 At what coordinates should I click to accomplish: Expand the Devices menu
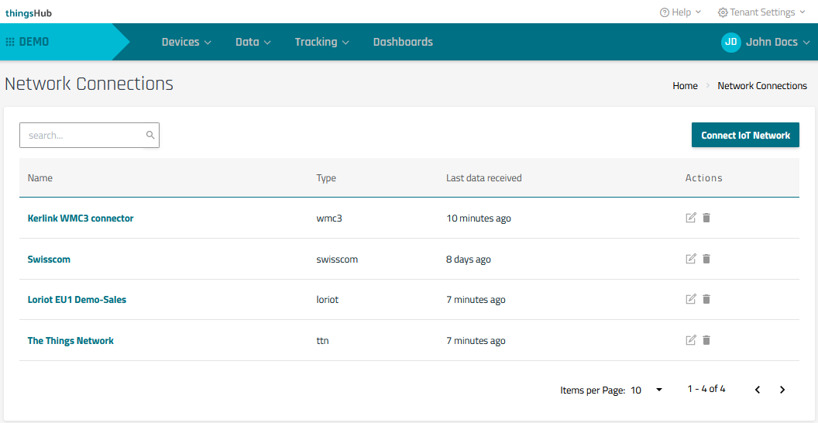click(186, 42)
